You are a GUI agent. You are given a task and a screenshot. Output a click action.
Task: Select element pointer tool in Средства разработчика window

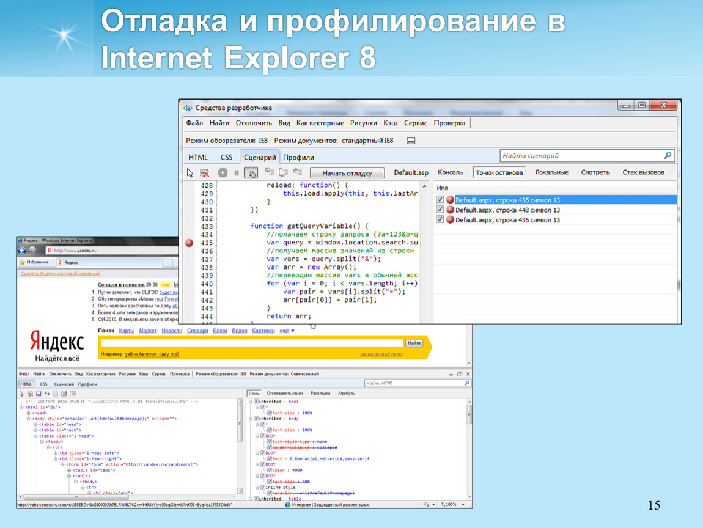190,173
